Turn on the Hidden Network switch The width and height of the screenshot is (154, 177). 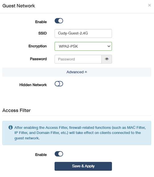[x=59, y=84]
